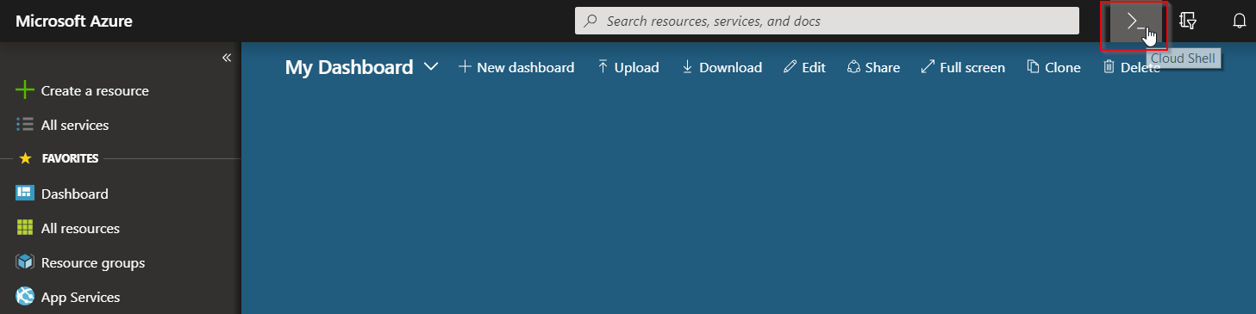Click the Favorites star icon
The image size is (1256, 314).
[x=25, y=158]
